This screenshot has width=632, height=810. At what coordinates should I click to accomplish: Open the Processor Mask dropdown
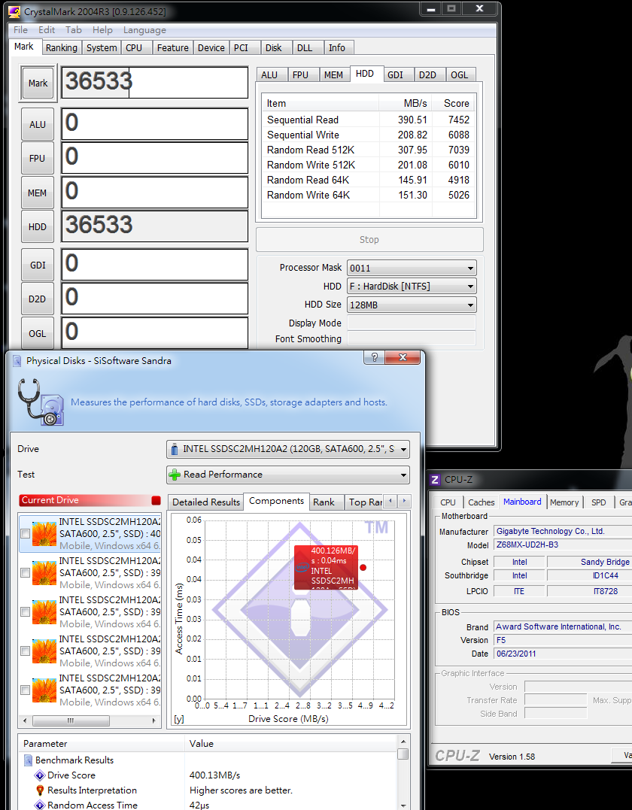click(x=412, y=268)
